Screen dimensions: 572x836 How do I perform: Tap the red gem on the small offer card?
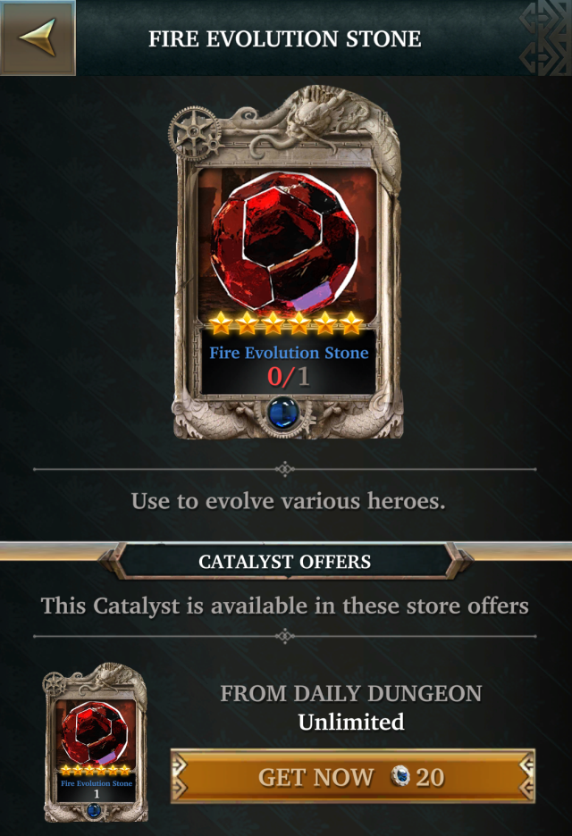coord(95,733)
